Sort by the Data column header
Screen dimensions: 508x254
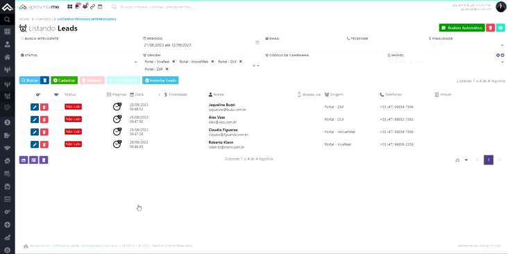pos(137,94)
